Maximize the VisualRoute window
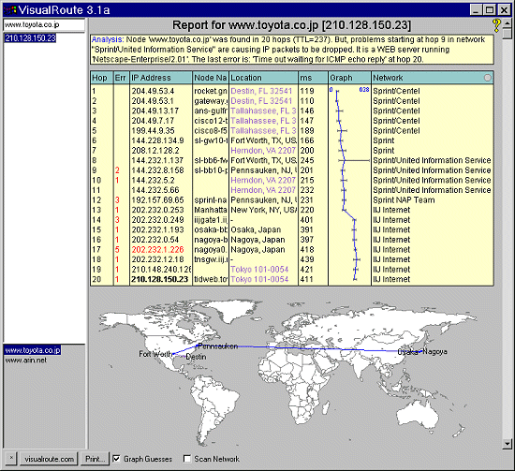515x471 pixels. click(x=490, y=10)
